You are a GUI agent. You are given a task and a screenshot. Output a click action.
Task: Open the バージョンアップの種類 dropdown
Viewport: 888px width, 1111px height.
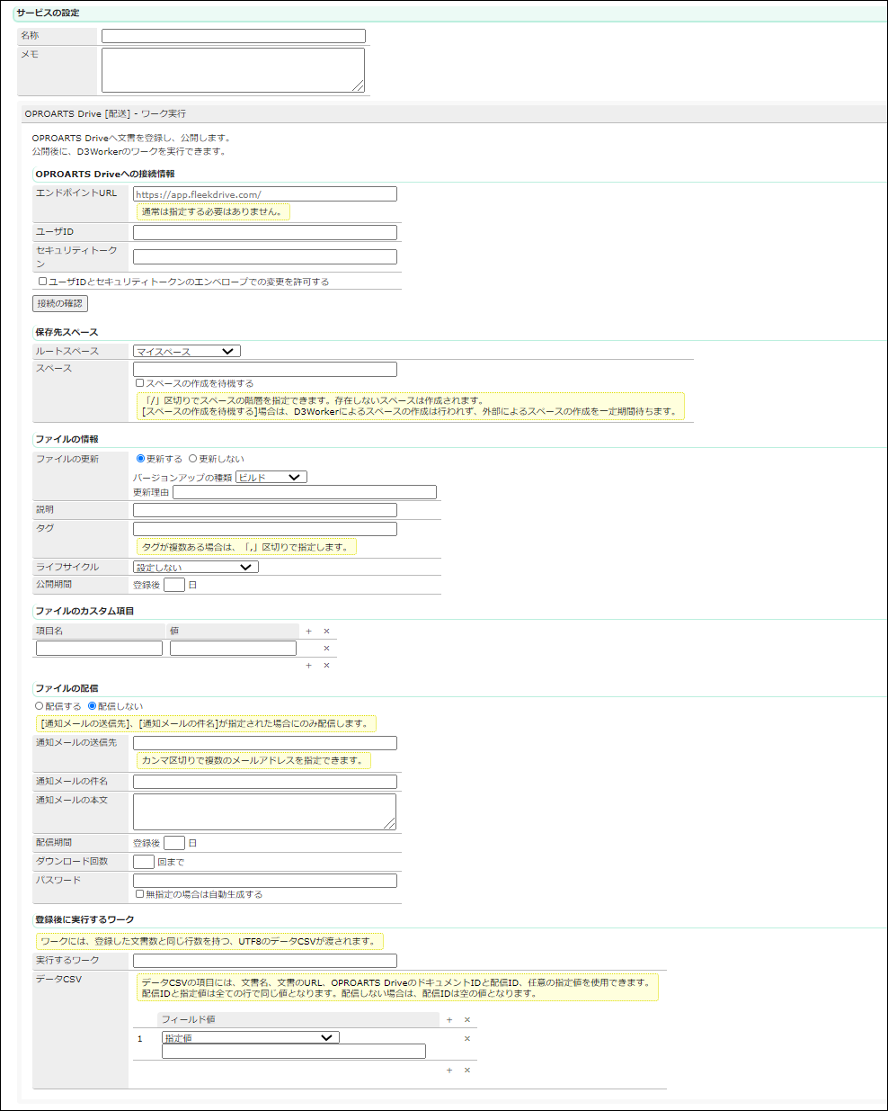tap(270, 476)
